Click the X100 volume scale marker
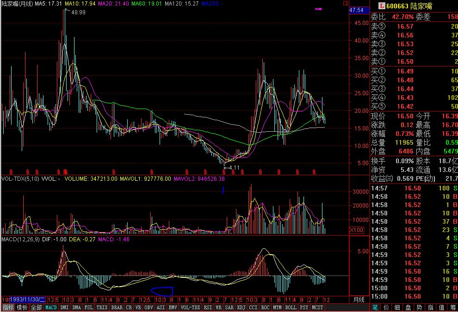The image size is (458, 312). tap(358, 230)
